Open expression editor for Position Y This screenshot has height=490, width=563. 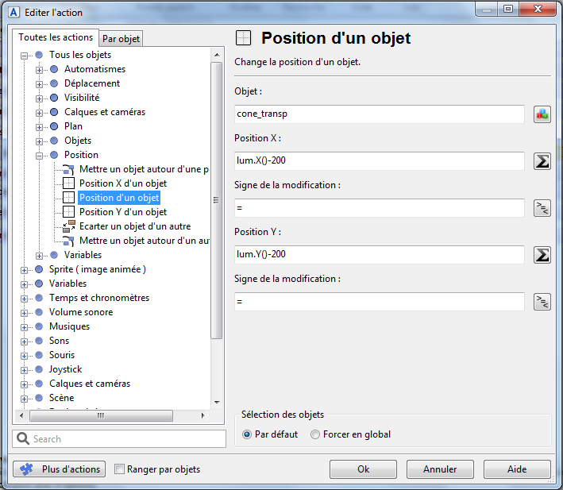click(542, 255)
